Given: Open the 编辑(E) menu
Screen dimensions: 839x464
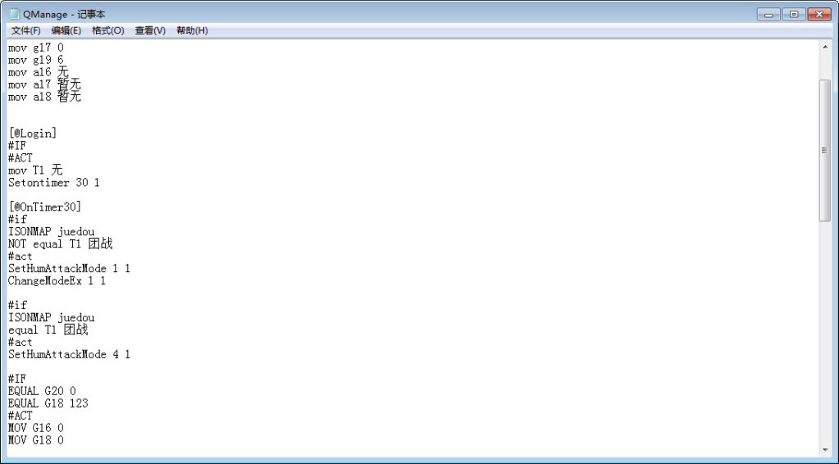Looking at the screenshot, I should pyautogui.click(x=66, y=30).
